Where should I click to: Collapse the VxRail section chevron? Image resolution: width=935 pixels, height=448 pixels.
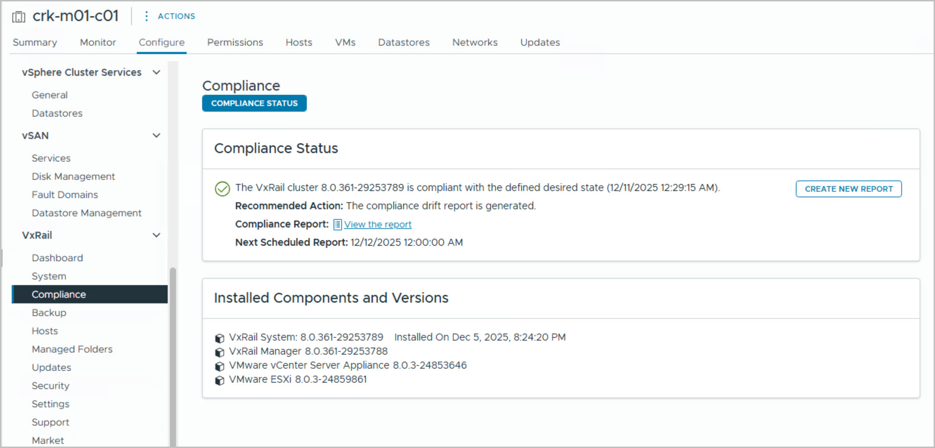coord(156,235)
